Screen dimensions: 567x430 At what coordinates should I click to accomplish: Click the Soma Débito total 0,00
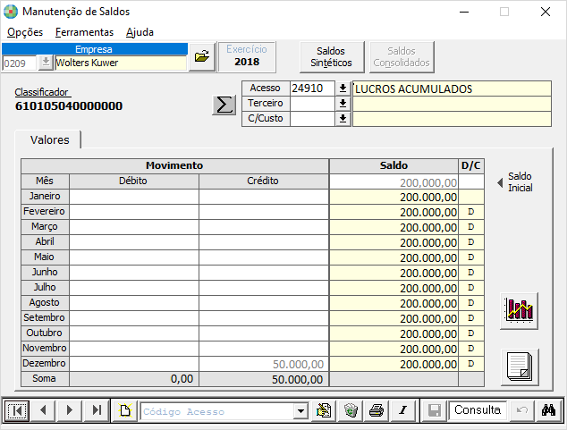click(x=134, y=379)
